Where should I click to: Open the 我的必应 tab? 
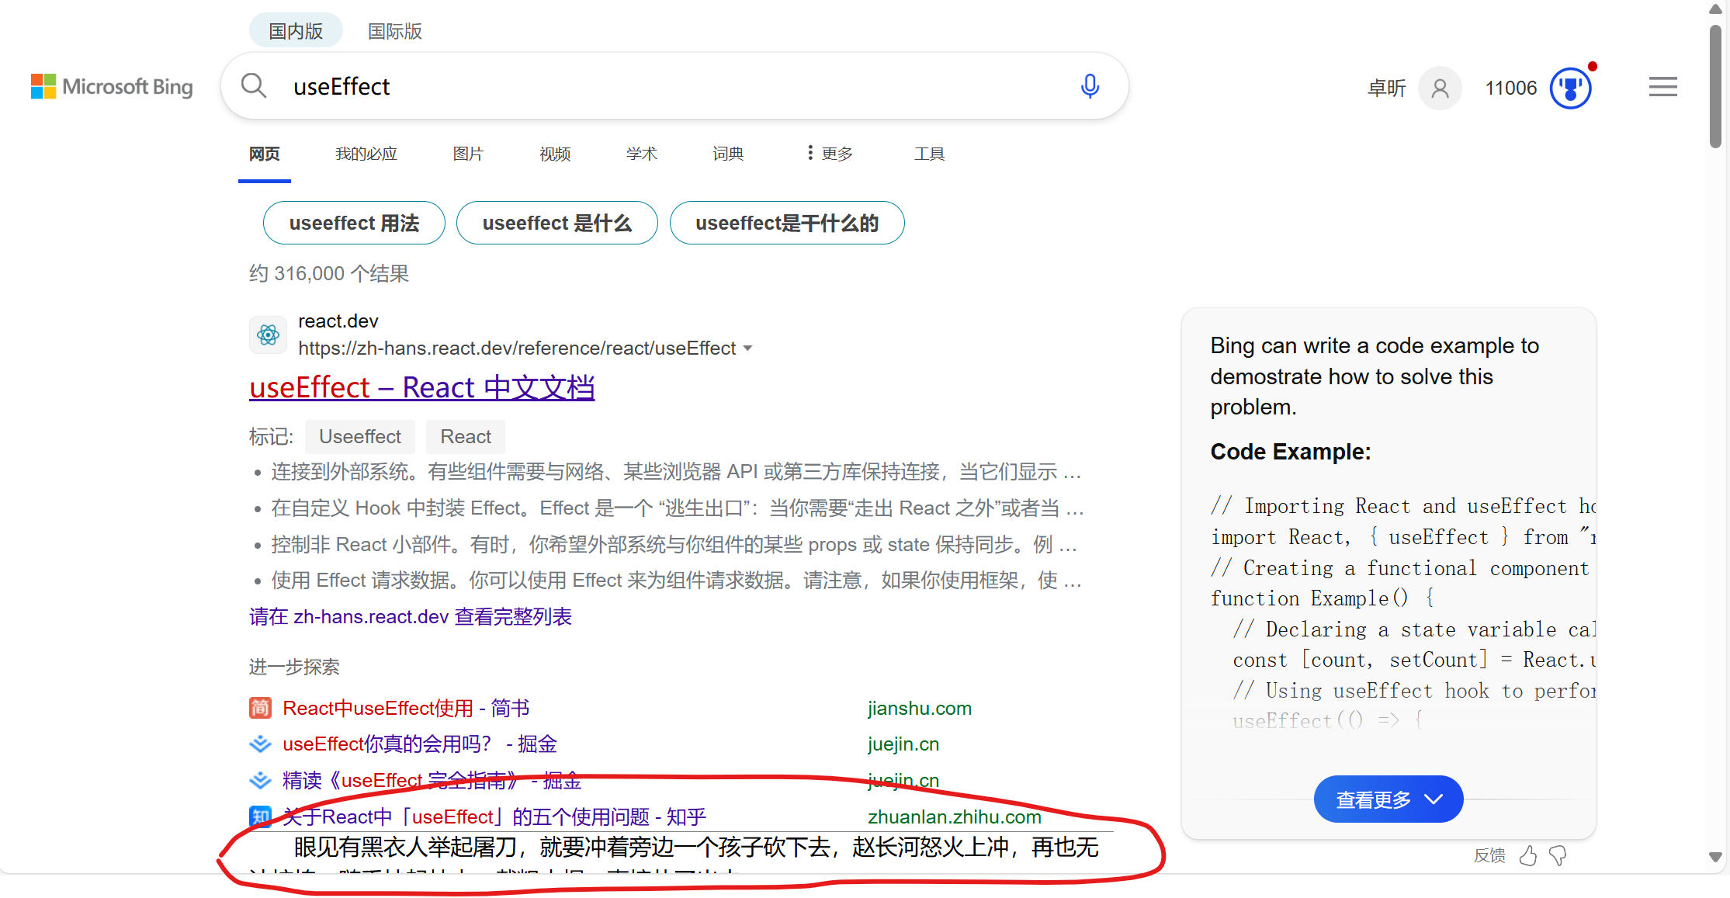[366, 154]
